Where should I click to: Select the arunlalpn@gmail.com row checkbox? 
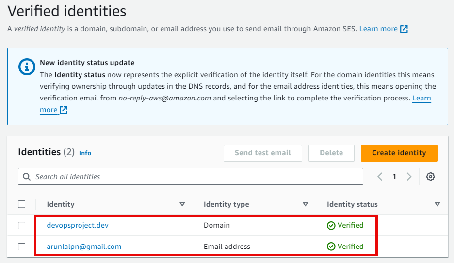22,247
